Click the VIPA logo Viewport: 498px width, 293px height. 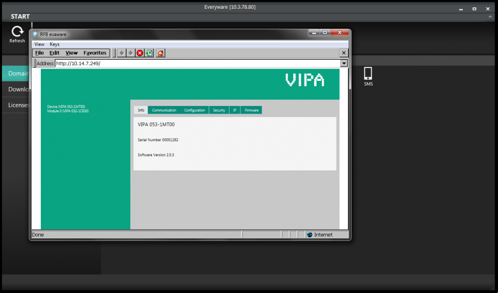[305, 80]
